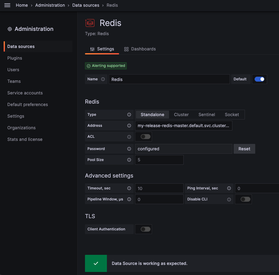Image resolution: width=279 pixels, height=275 pixels.
Task: Enable TLS Client Authentication switch
Action: tap(145, 229)
